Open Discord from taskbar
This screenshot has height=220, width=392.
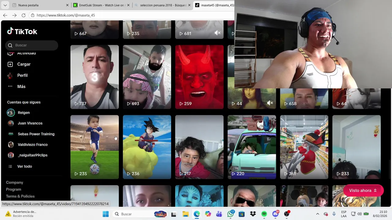276,214
